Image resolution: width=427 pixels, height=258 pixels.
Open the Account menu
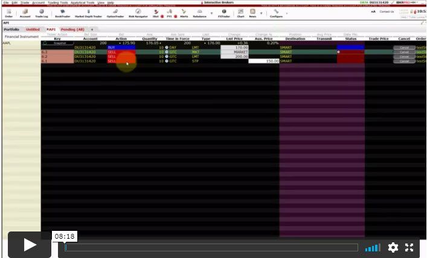39,2
